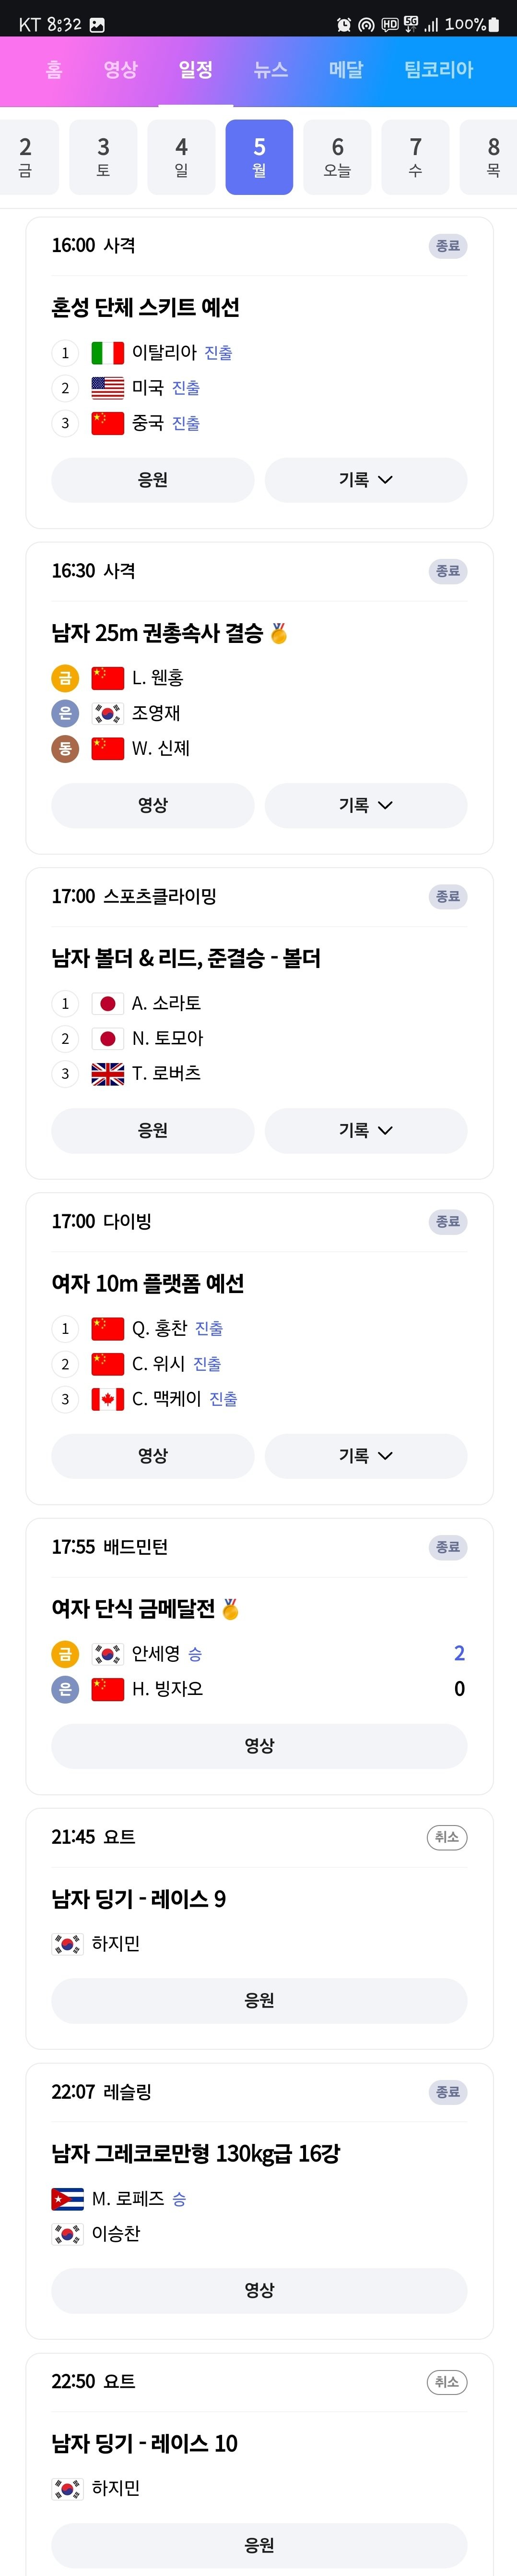Select date 7 수 in date strip
The height and width of the screenshot is (2576, 517).
(x=415, y=157)
